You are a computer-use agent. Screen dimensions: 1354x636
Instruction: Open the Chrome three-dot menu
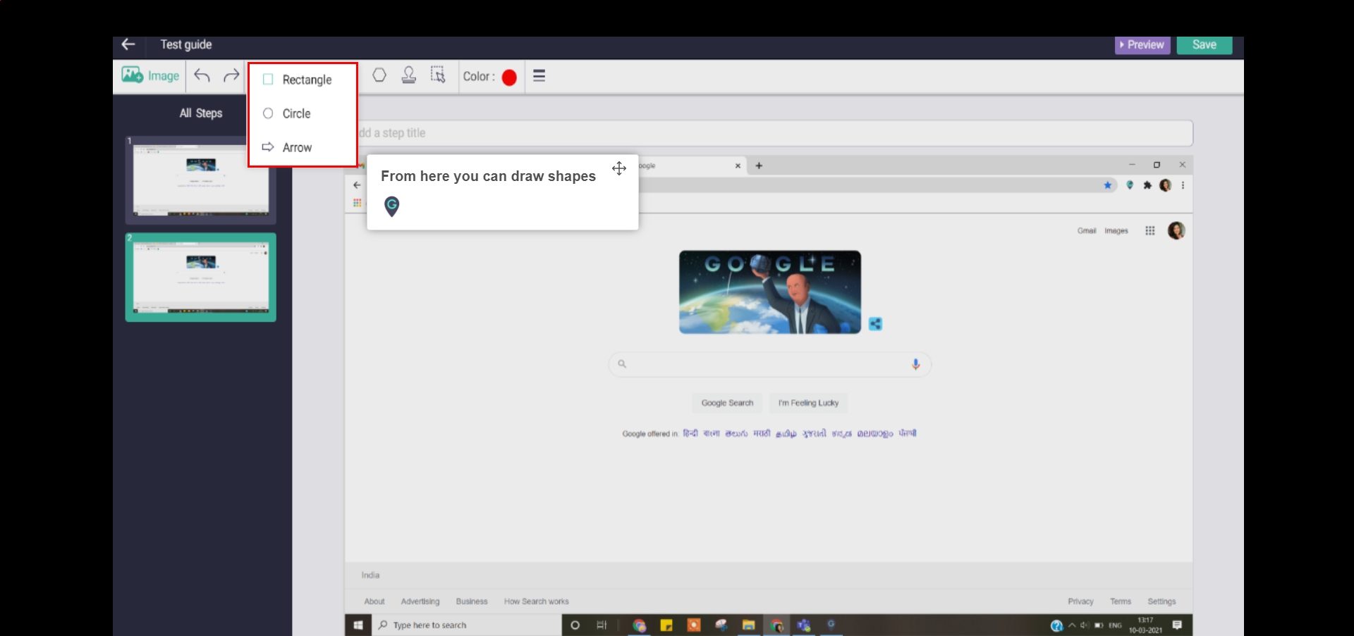pyautogui.click(x=1183, y=185)
